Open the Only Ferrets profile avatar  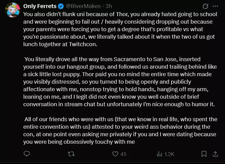click(x=13, y=10)
